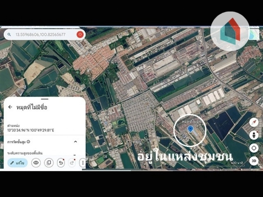
Task: Toggle placemark visibility with the eye icon
Action: (36, 163)
